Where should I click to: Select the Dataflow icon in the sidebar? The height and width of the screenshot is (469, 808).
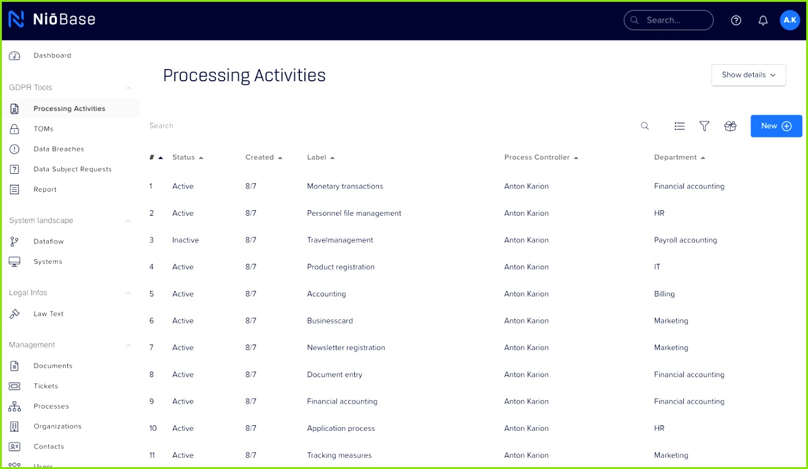(x=14, y=241)
